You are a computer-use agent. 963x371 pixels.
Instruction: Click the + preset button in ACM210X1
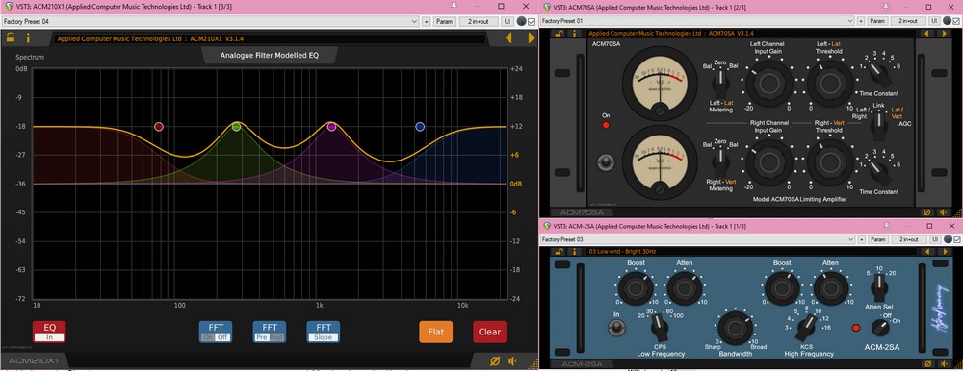point(427,21)
